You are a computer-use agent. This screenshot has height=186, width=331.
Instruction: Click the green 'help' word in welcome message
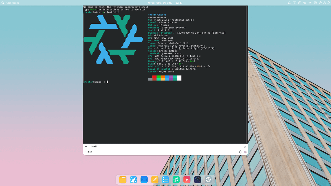coord(93,10)
